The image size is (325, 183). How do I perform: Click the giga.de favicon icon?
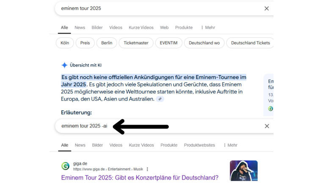pos(65,166)
